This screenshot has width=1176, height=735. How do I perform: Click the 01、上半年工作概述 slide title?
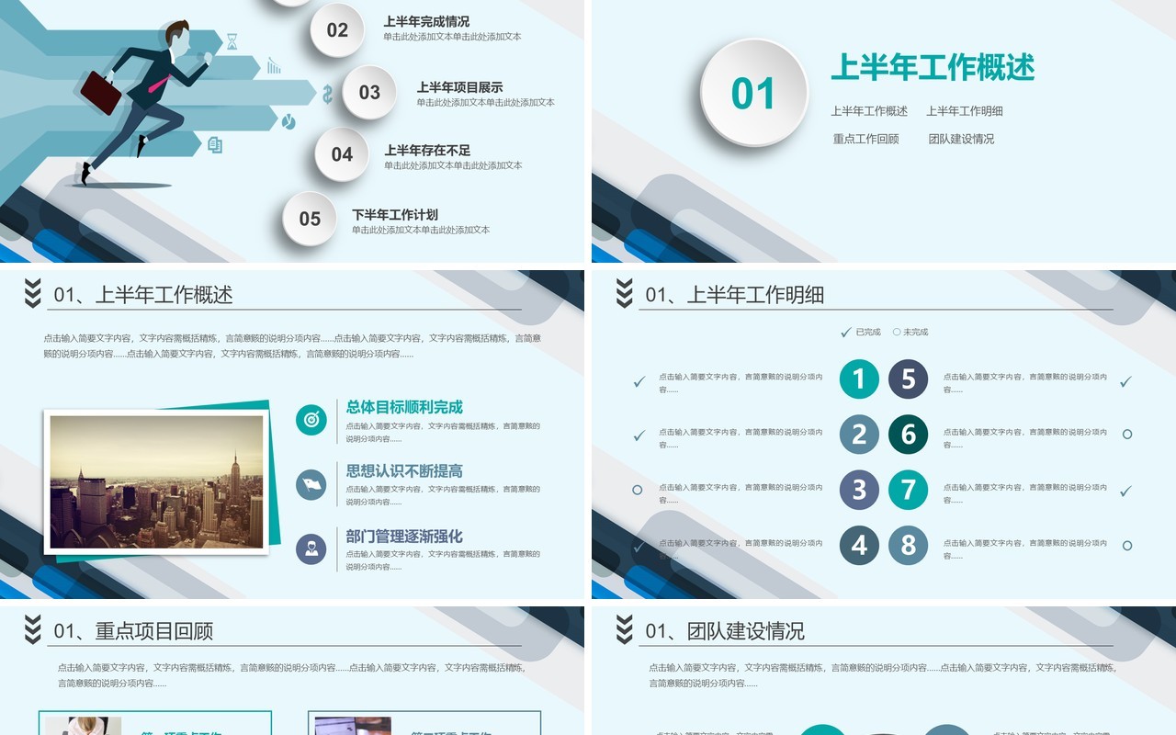tap(142, 294)
